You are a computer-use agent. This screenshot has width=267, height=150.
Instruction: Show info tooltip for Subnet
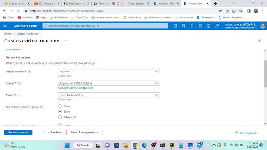click(20, 83)
